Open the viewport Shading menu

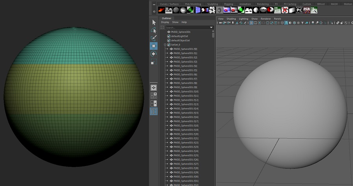pos(231,19)
